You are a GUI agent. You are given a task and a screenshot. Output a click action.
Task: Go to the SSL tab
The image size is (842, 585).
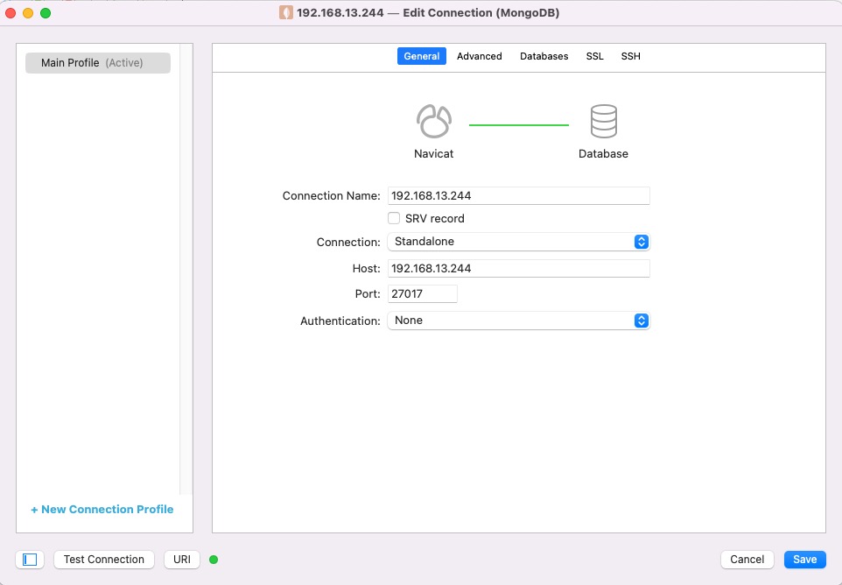click(594, 56)
